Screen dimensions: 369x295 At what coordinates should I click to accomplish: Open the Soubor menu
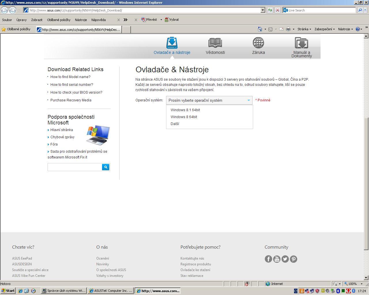[7, 20]
